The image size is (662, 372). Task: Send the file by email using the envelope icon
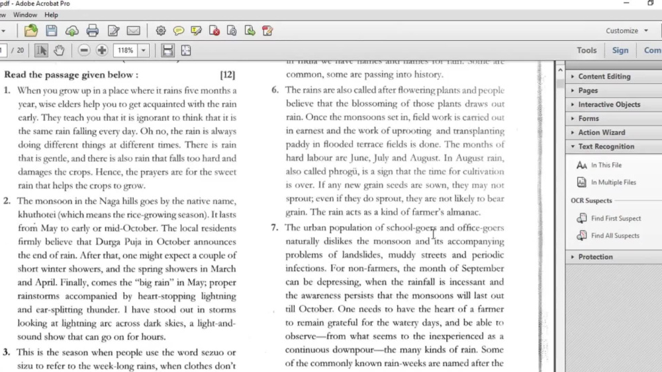tap(134, 30)
